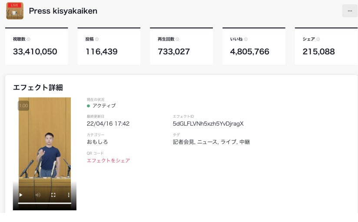Click the effect preview video thumbnail

(44, 143)
